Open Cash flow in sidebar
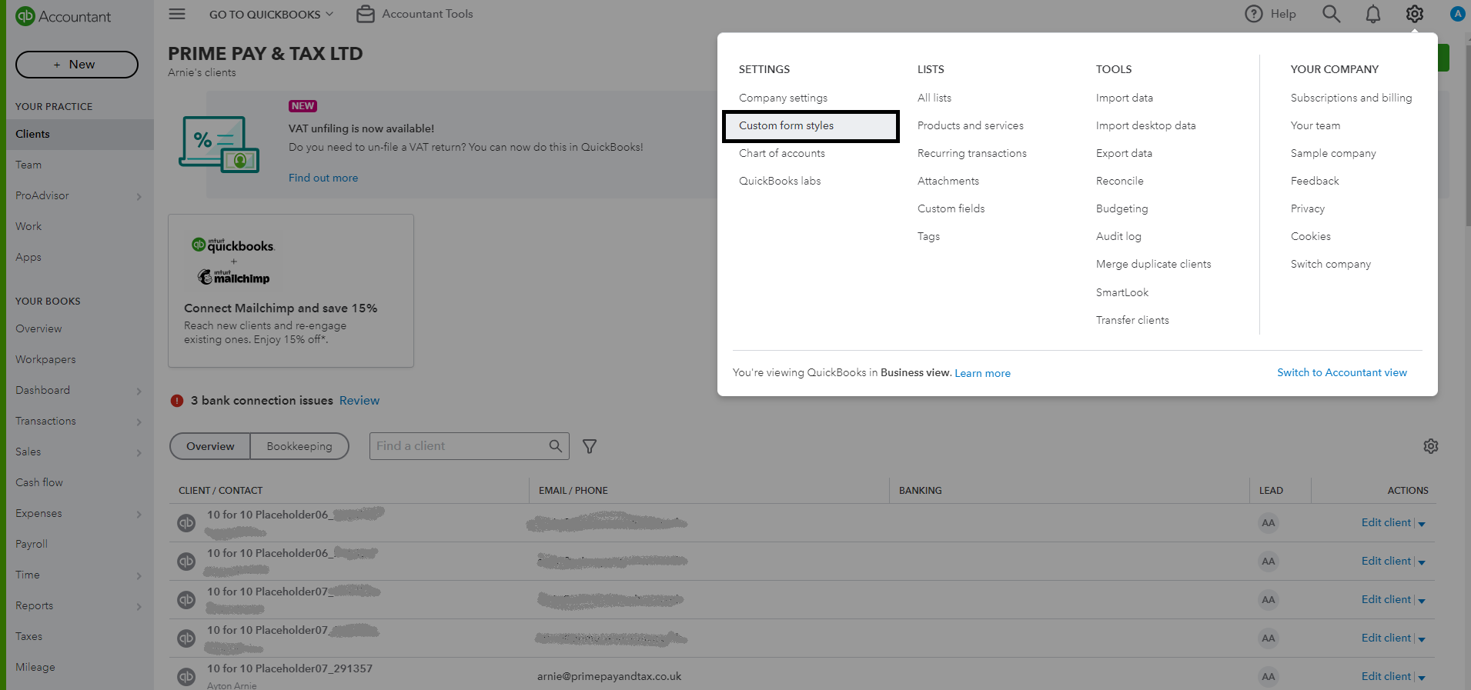This screenshot has width=1471, height=690. tap(39, 482)
